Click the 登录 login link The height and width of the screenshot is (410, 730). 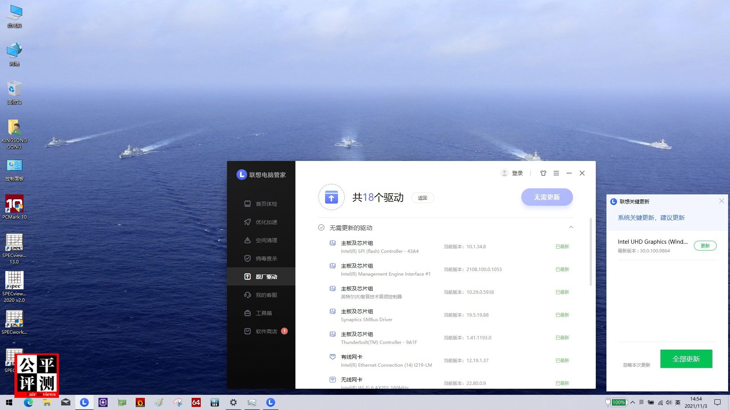pos(517,173)
